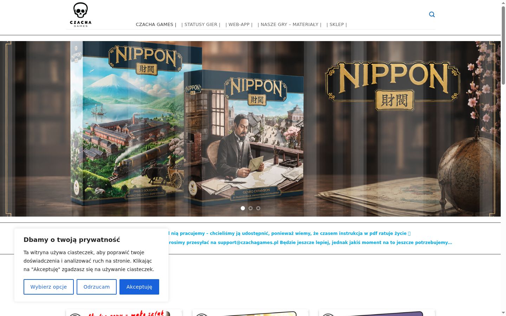Screen dimensions: 506x316
Task: Open the WEB-APP menu item
Action: 239,25
